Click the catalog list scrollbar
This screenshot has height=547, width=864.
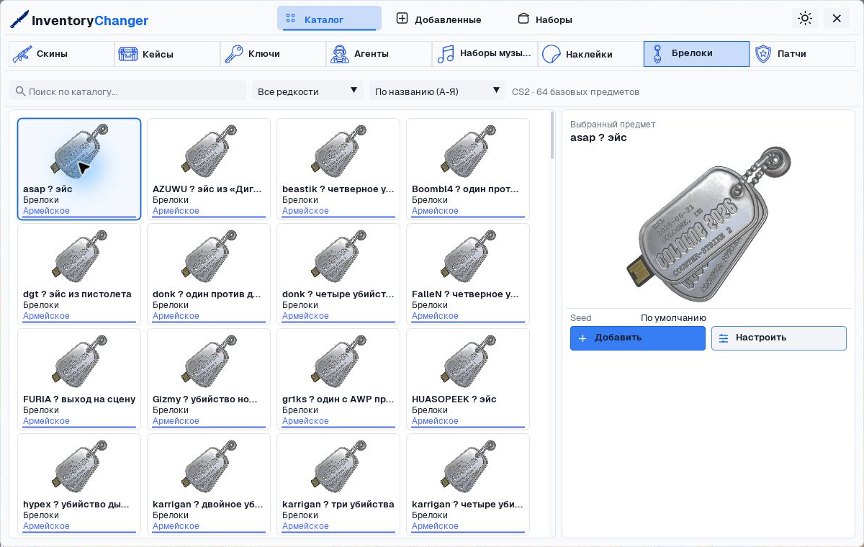[552, 135]
